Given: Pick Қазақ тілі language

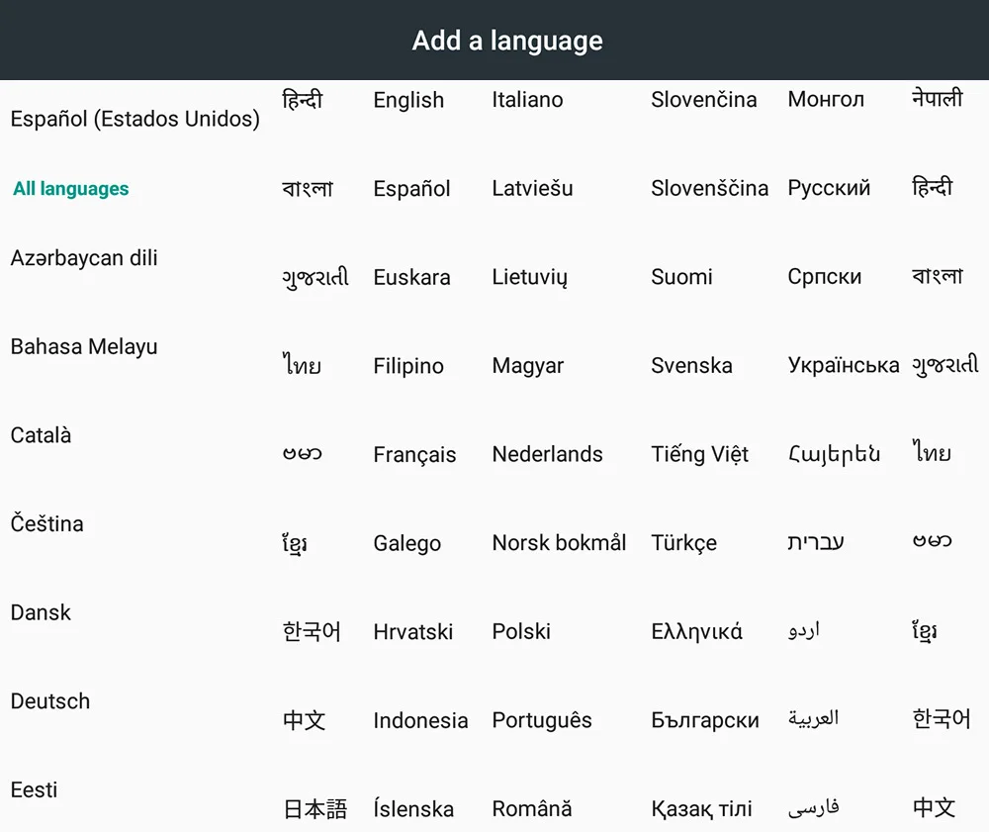Looking at the screenshot, I should (701, 808).
